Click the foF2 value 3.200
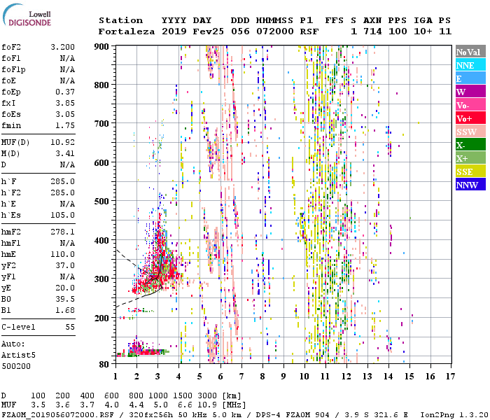Viewport: 490px width, 420px height. click(x=62, y=47)
